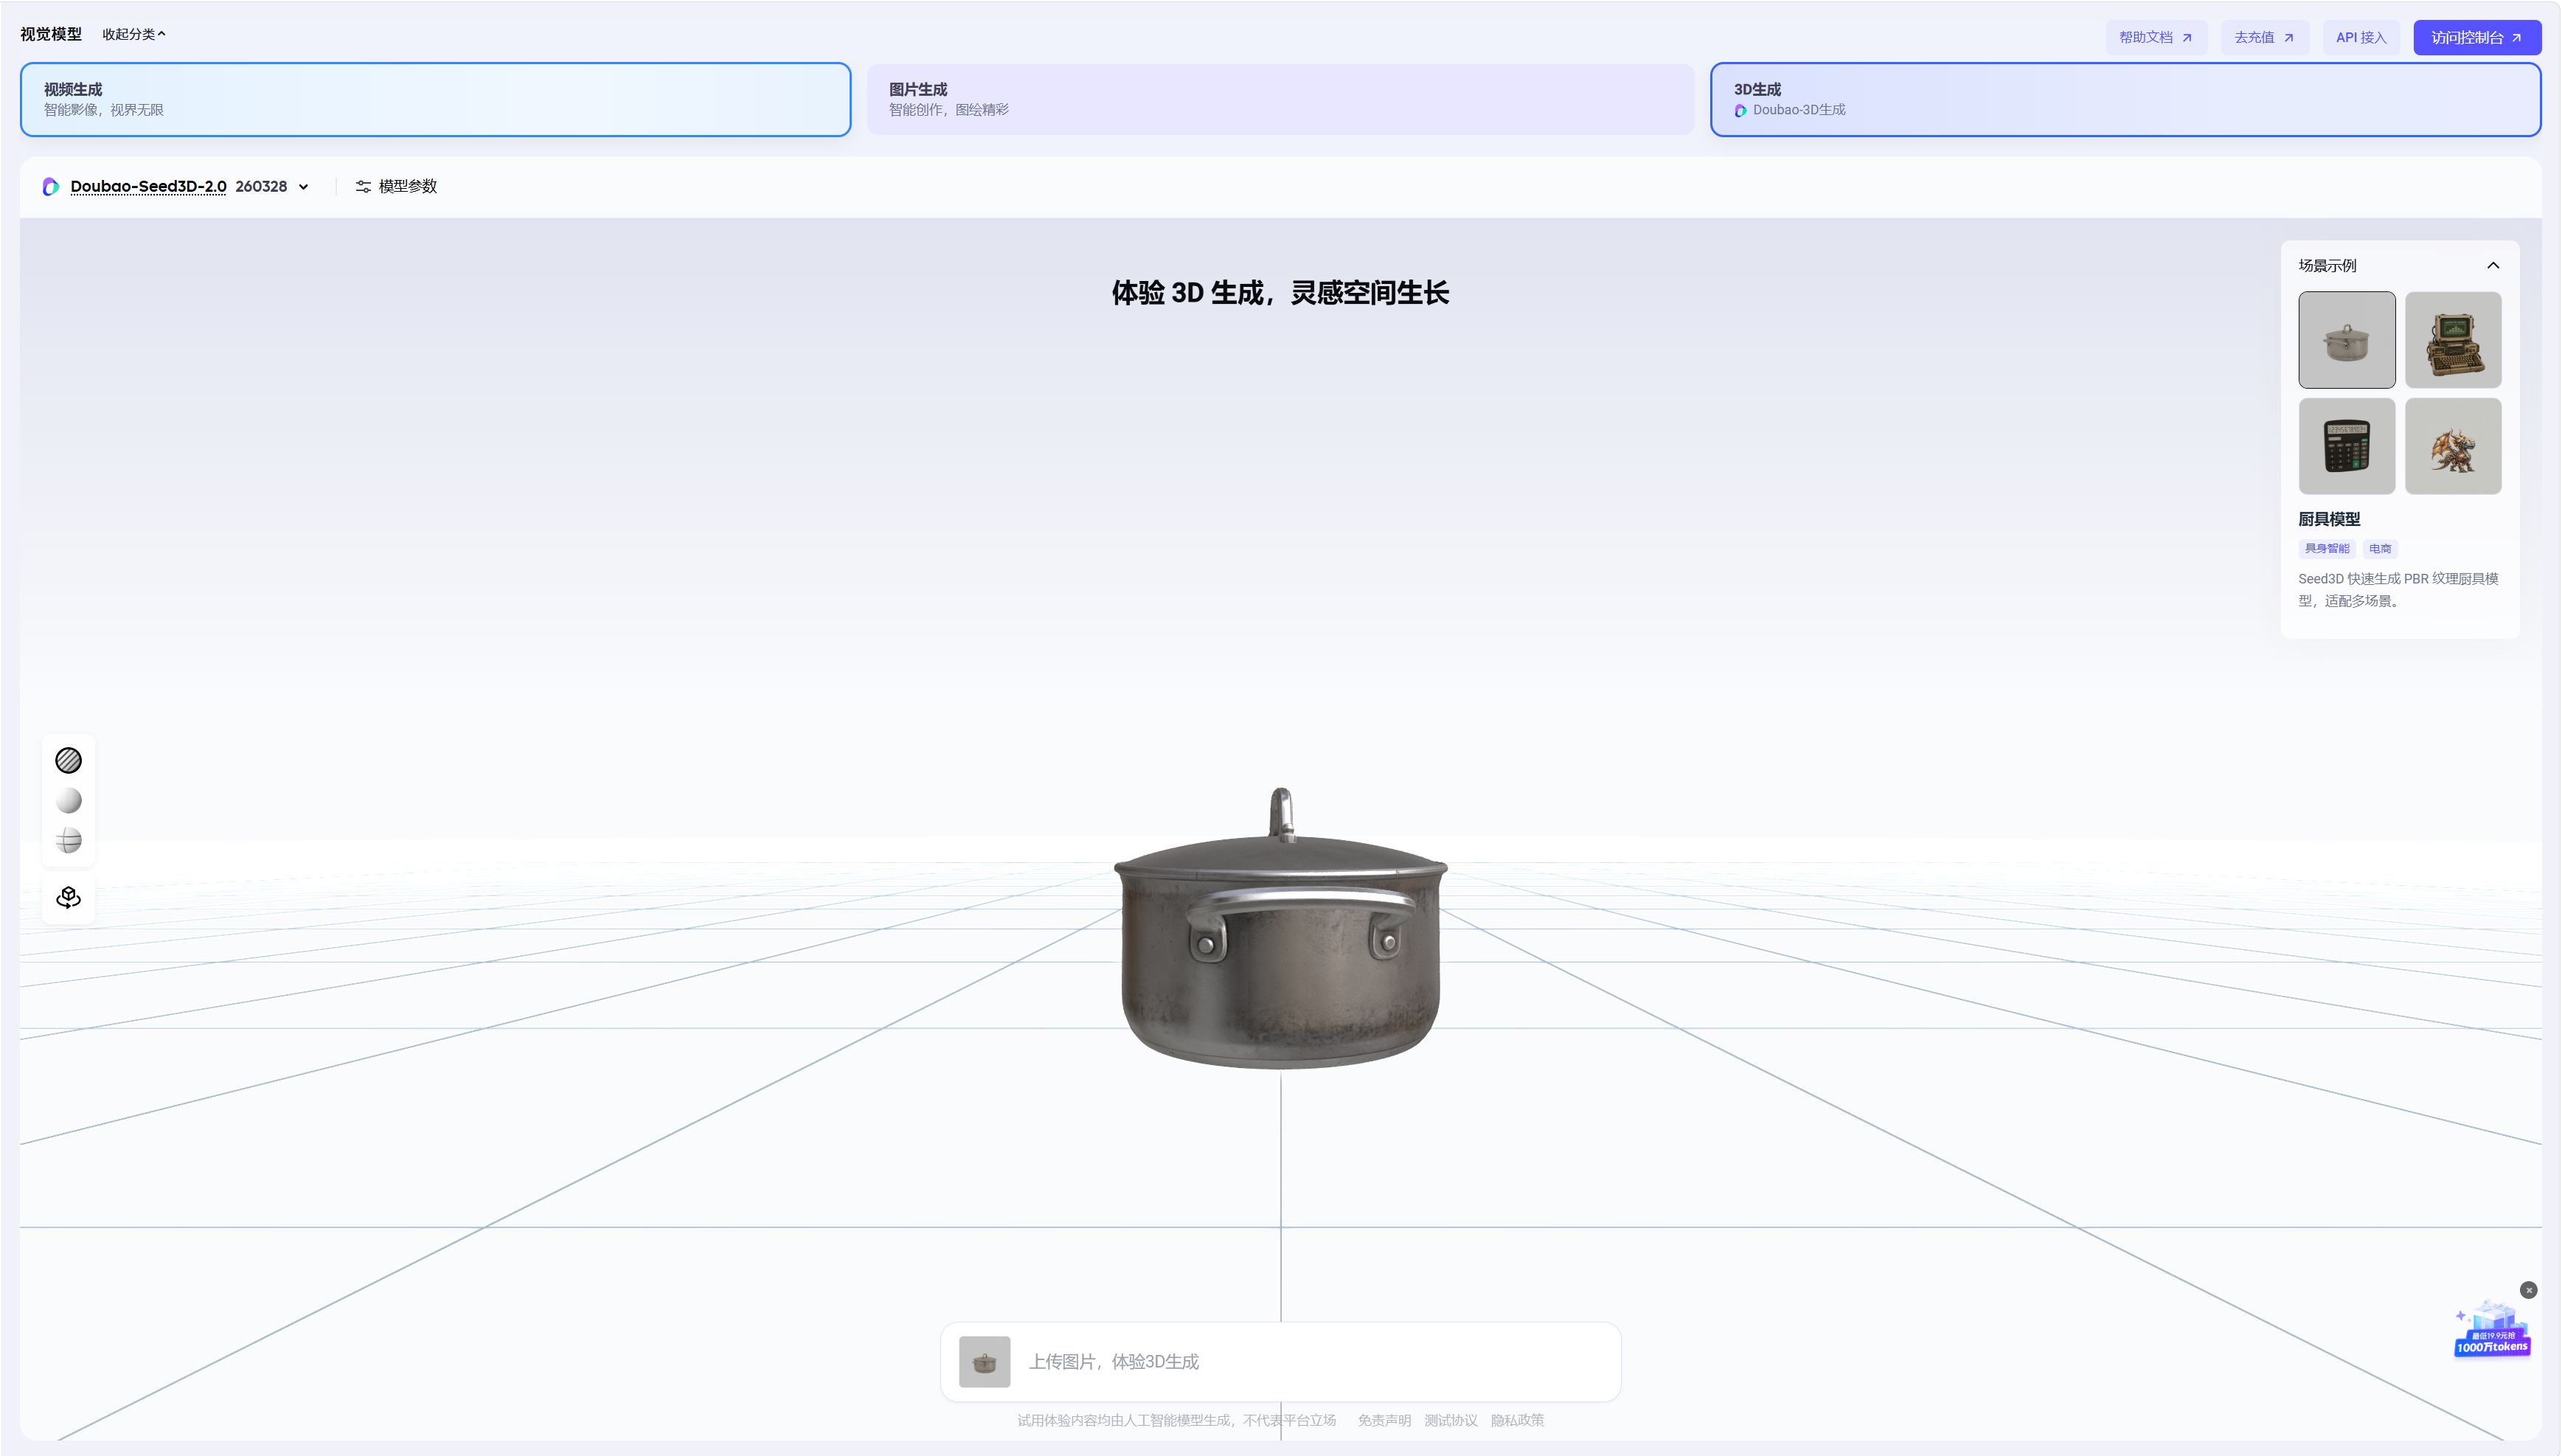Close the 1000万tokens promo badge
This screenshot has height=1456, width=2562.
(2528, 1290)
